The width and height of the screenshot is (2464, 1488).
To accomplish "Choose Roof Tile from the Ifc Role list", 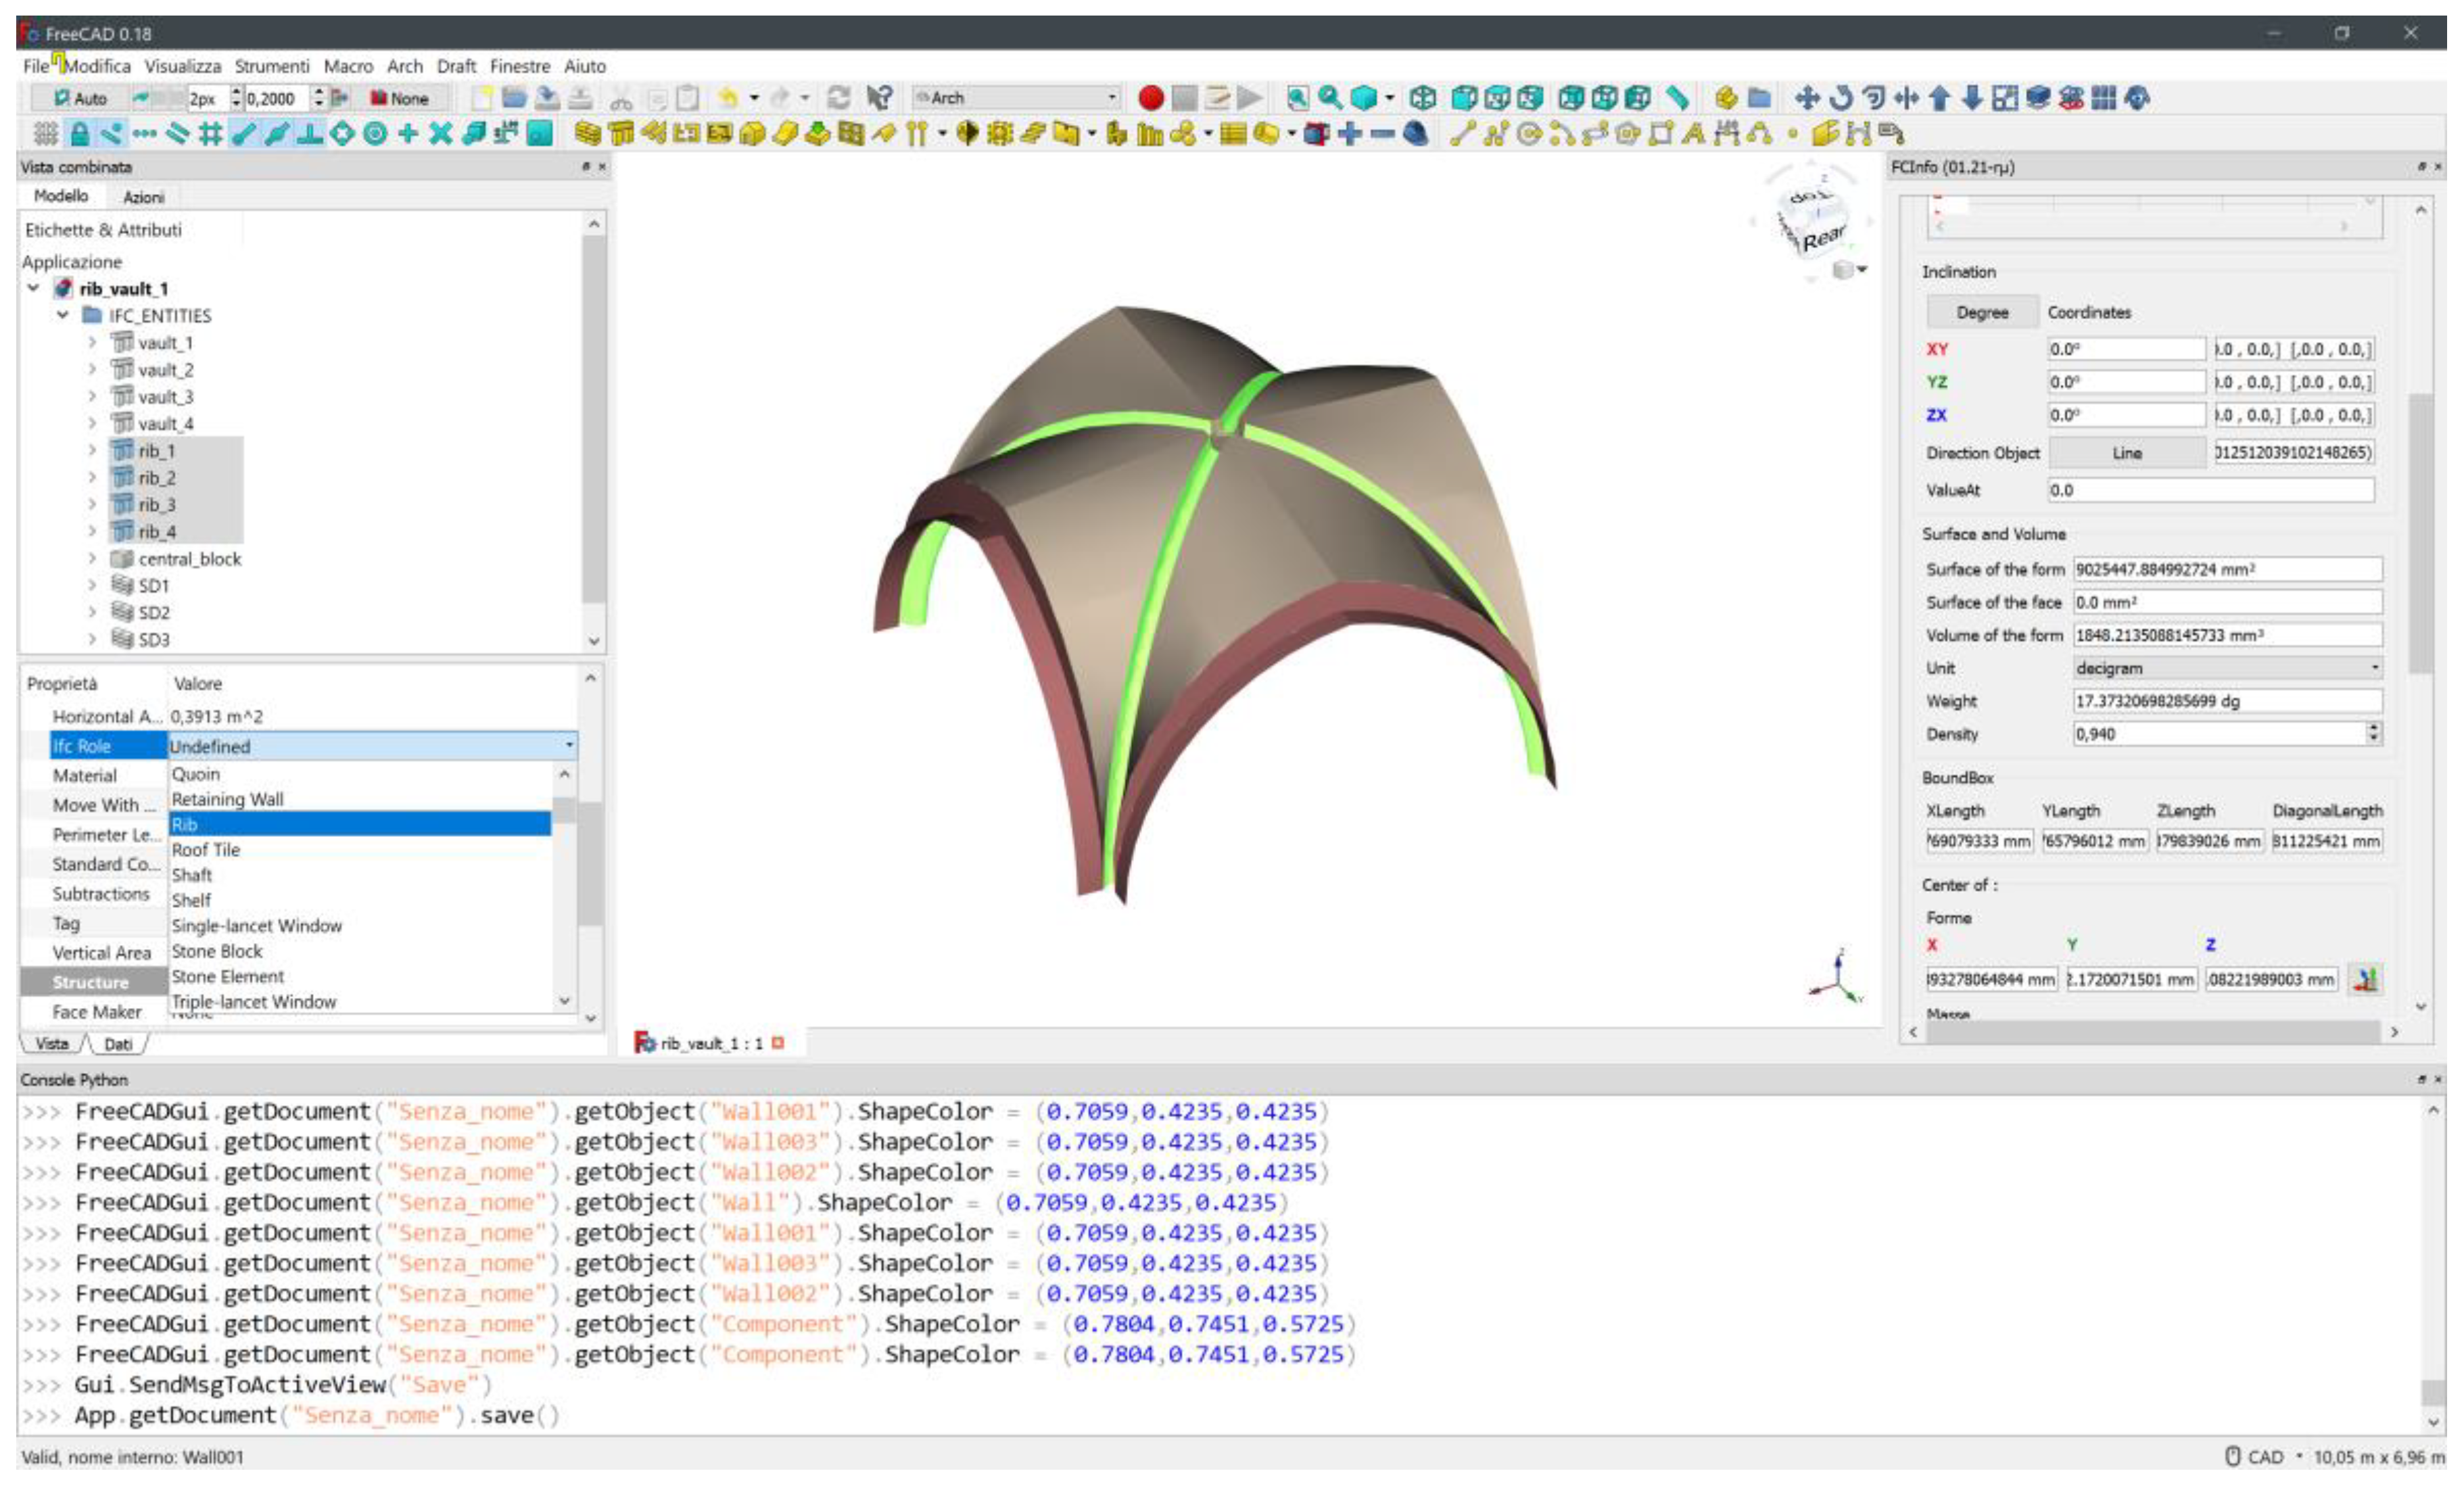I will point(206,849).
